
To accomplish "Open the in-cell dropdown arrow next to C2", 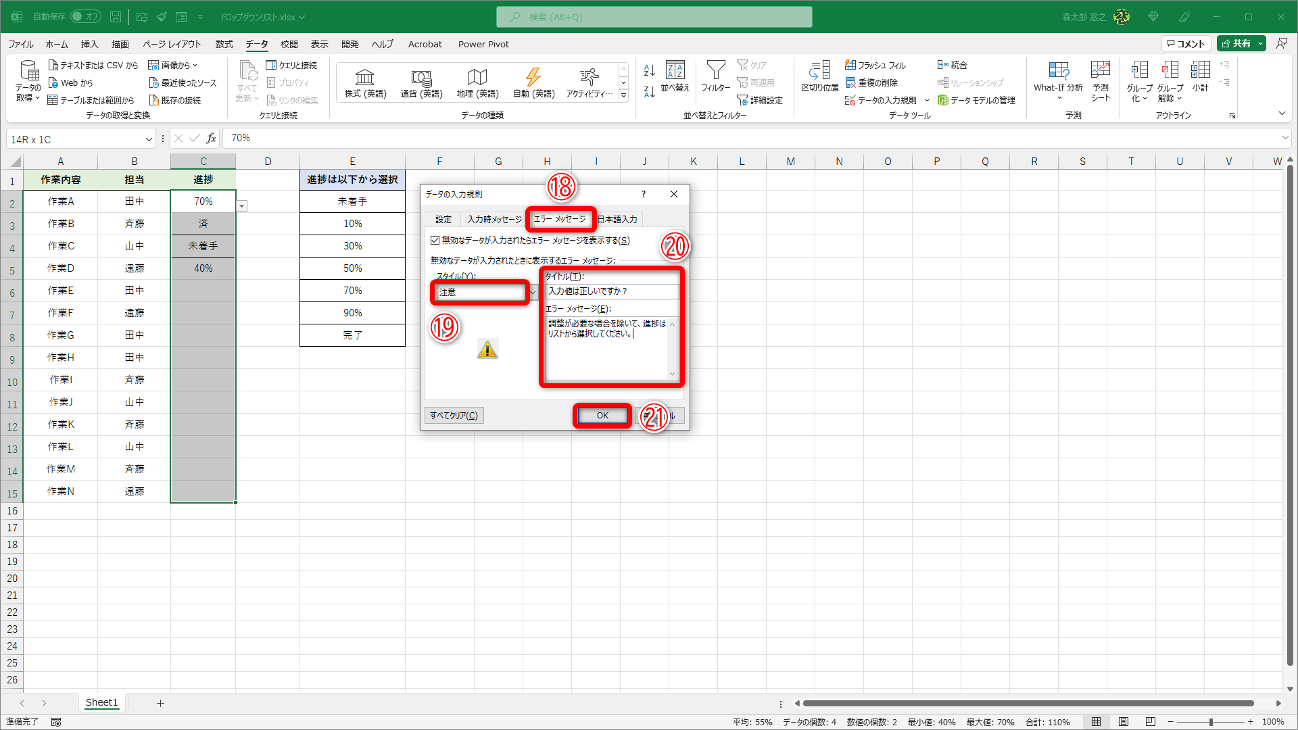I will [242, 206].
